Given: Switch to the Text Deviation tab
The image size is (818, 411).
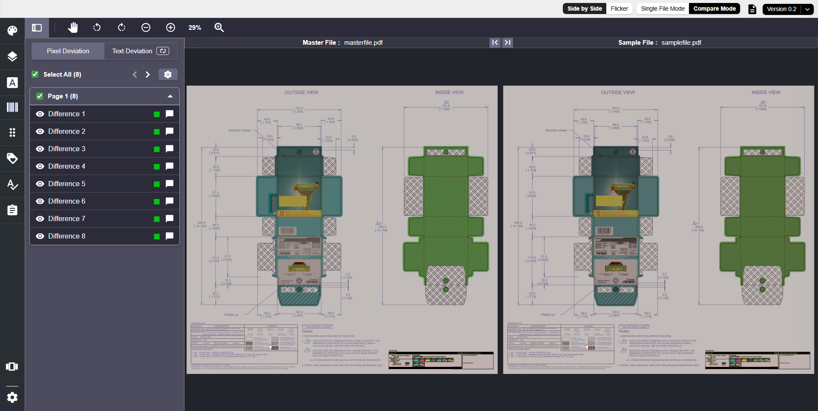Looking at the screenshot, I should [x=141, y=51].
